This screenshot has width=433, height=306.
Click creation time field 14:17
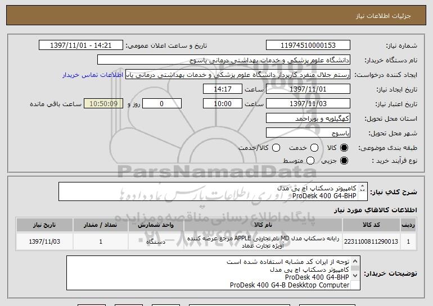point(223,89)
